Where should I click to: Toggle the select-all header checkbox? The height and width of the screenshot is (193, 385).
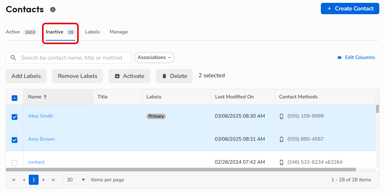15,98
